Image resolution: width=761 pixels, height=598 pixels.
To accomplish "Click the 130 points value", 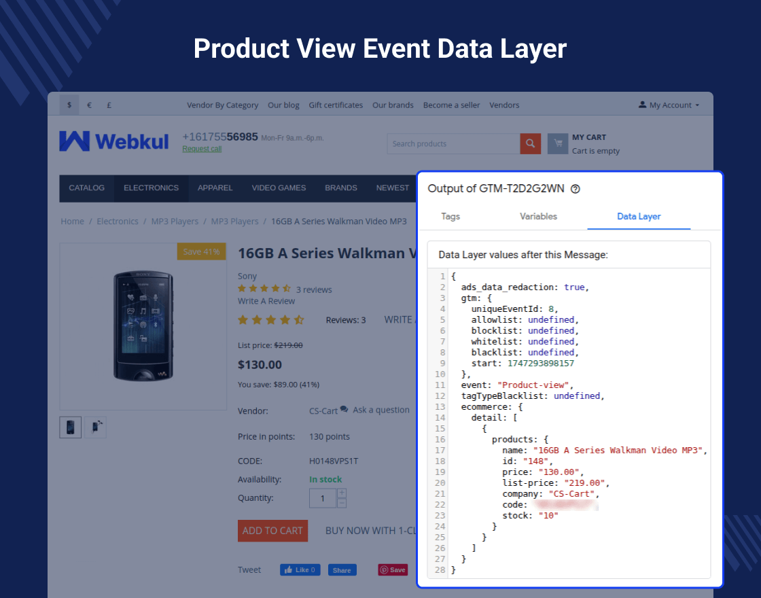I will click(330, 436).
